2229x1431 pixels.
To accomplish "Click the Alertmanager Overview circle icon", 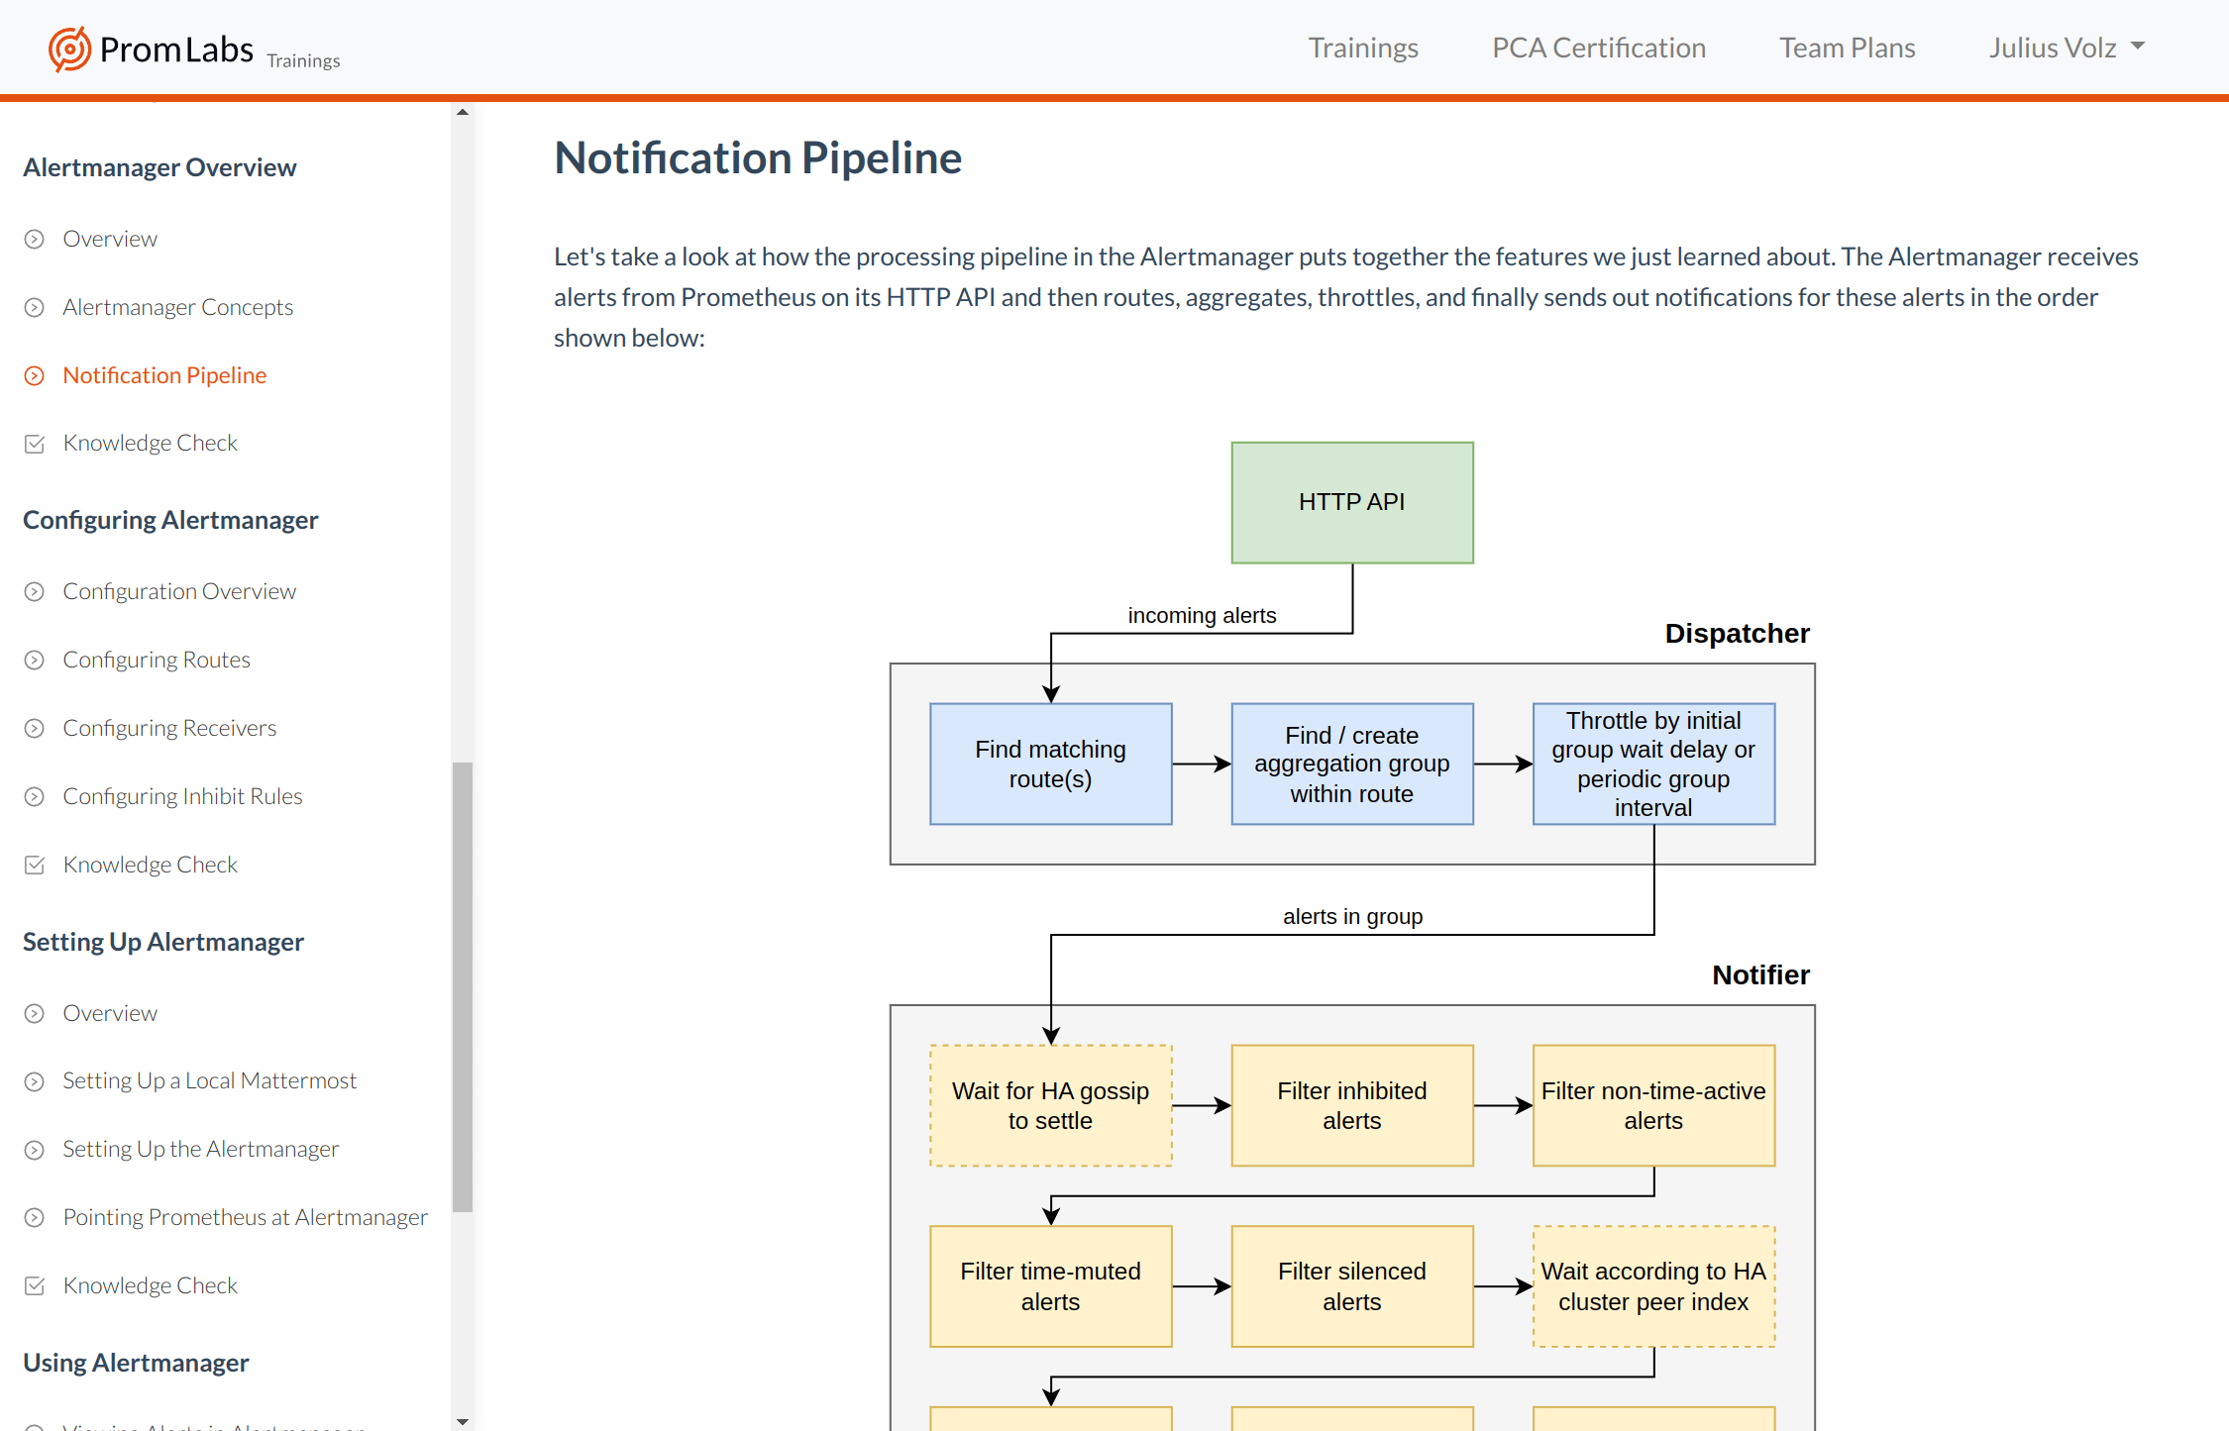I will 34,237.
